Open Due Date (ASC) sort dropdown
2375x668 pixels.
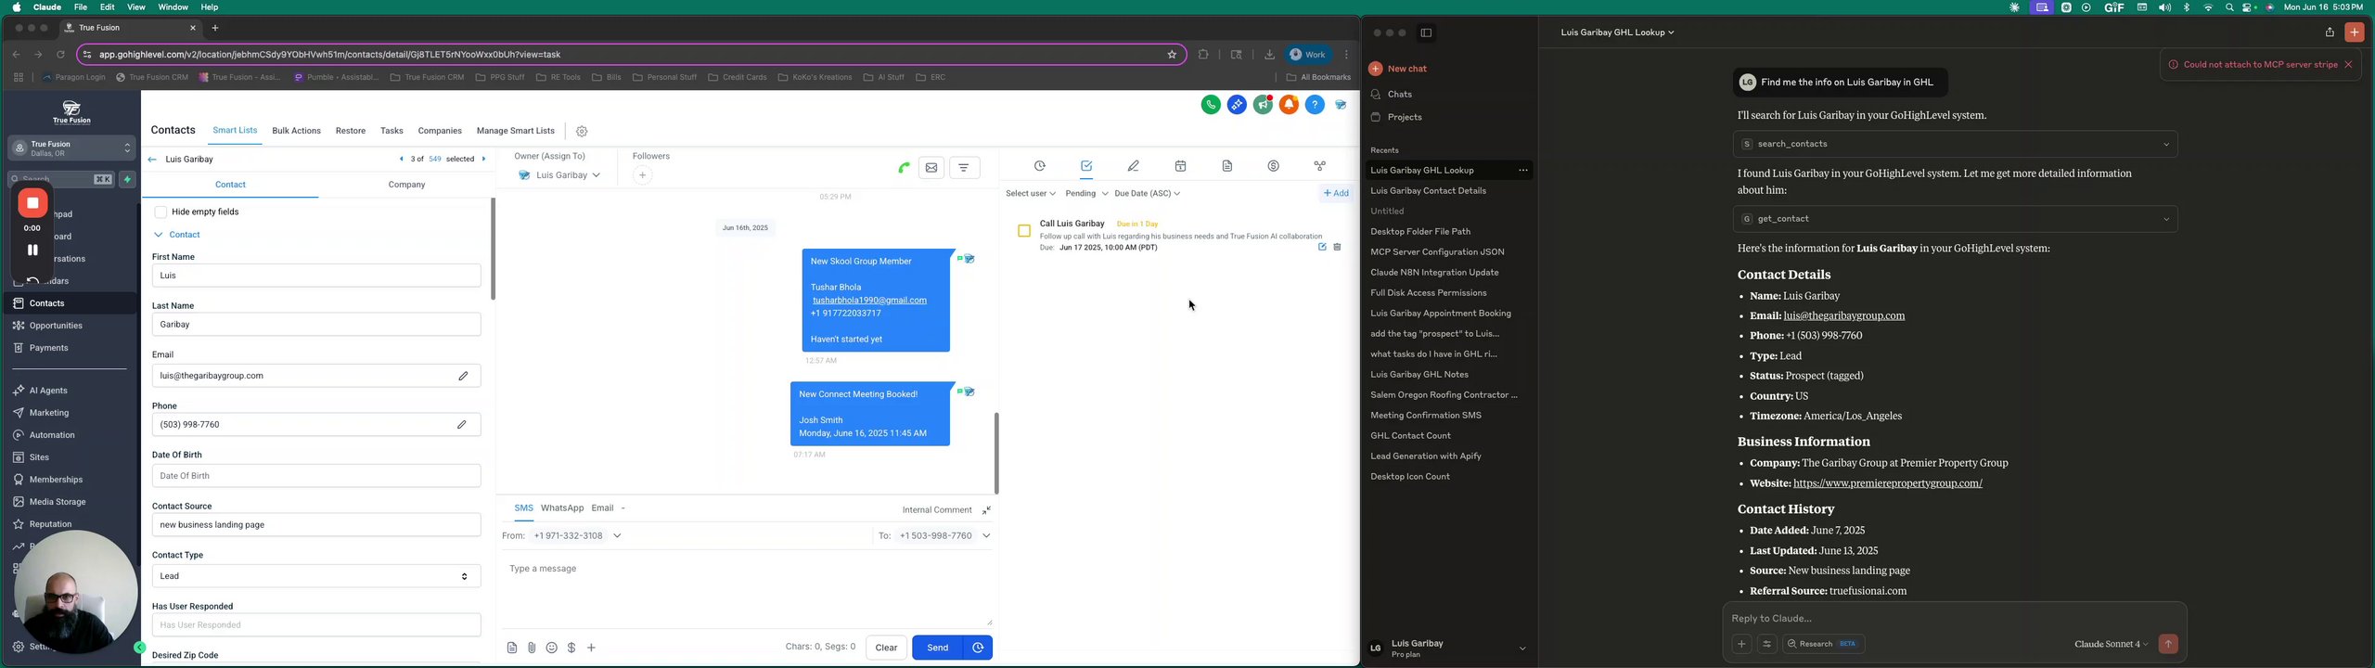tap(1148, 194)
